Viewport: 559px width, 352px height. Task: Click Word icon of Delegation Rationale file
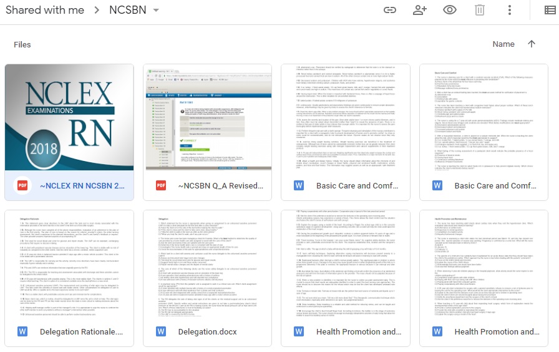tap(22, 331)
